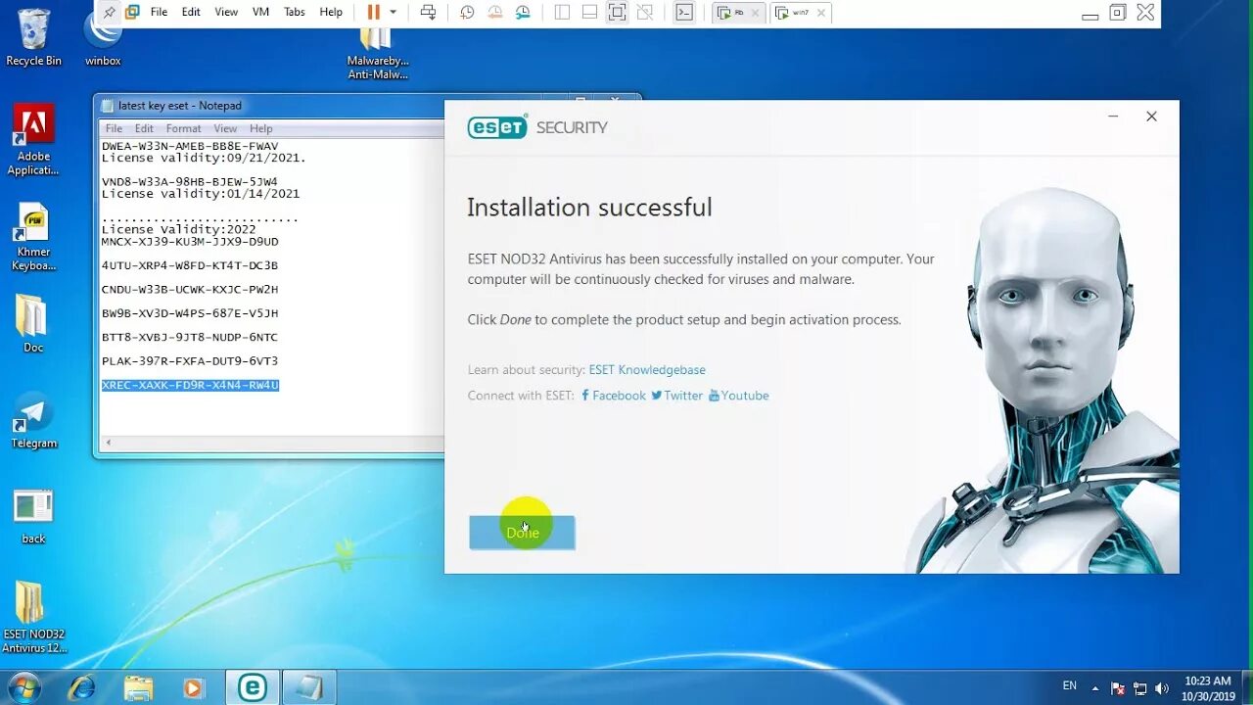Open the VMware console view icon
The width and height of the screenshot is (1253, 705).
684,12
